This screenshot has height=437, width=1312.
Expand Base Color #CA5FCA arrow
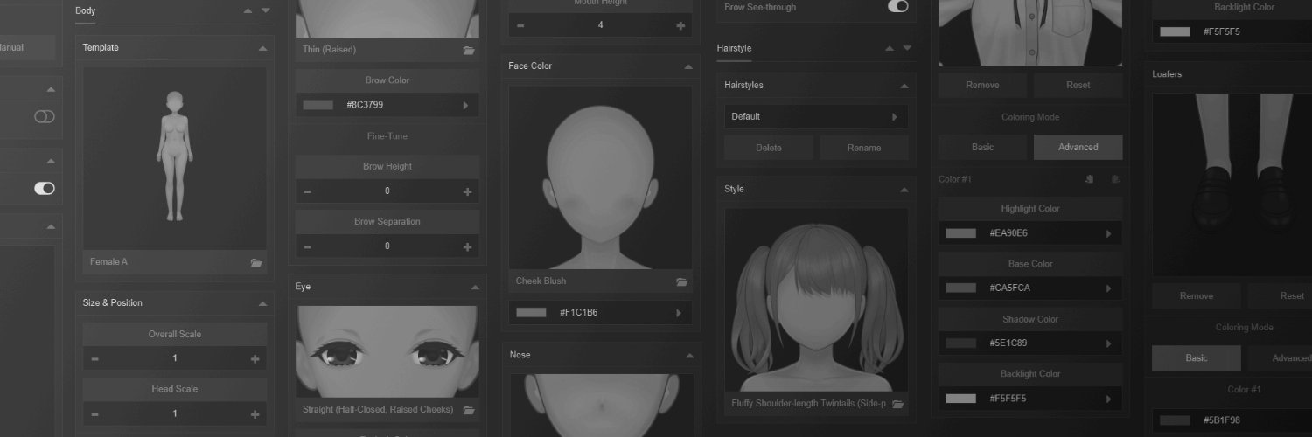click(1108, 288)
